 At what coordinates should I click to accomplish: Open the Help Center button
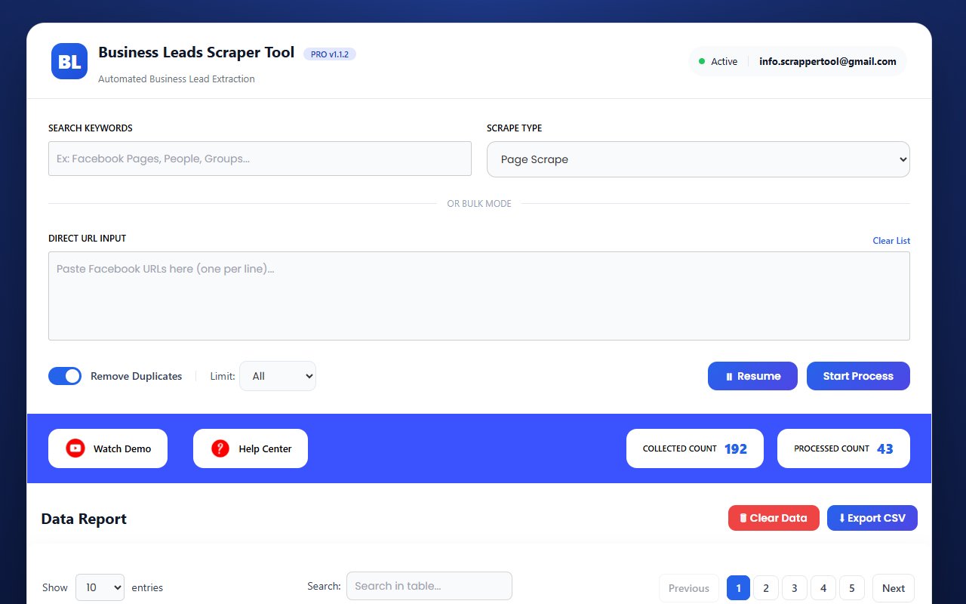[x=251, y=448]
